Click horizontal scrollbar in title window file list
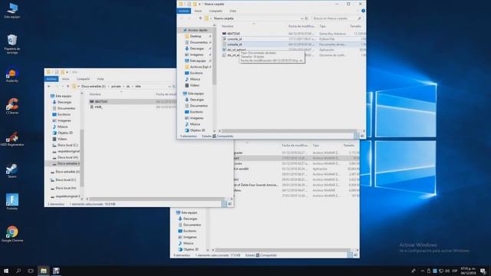491x276 pixels. pyautogui.click(x=157, y=199)
